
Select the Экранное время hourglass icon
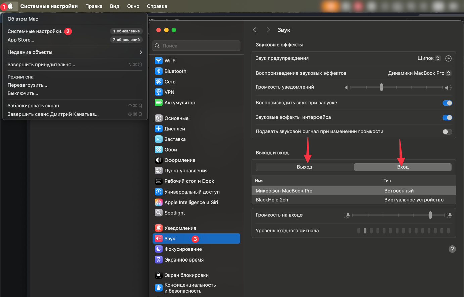point(158,260)
